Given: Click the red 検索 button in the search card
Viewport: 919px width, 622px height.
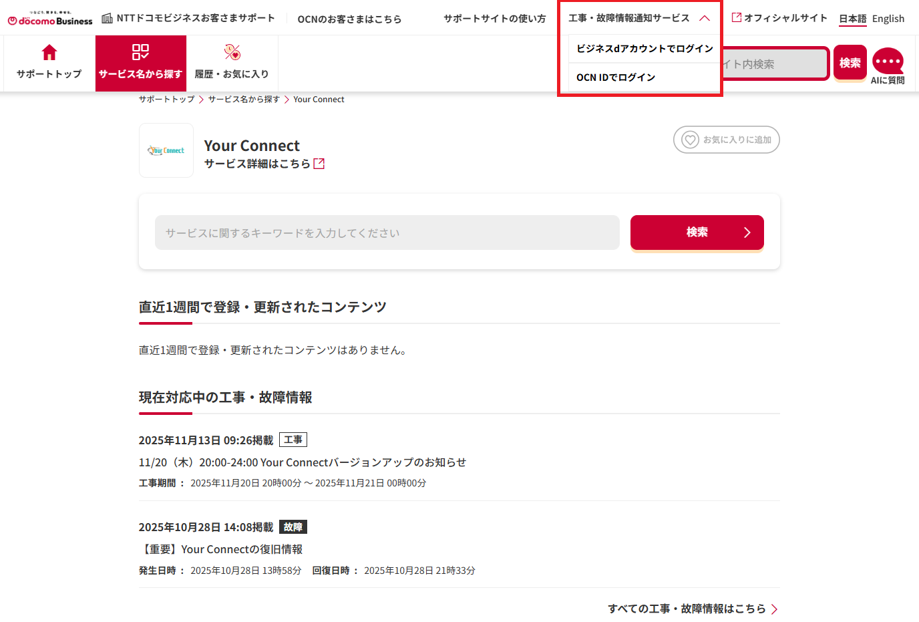Looking at the screenshot, I should coord(697,232).
